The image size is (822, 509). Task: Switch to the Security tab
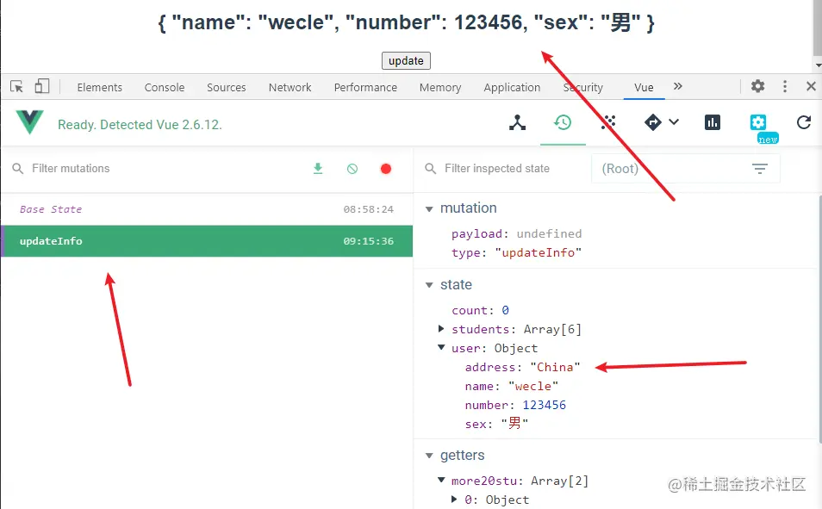pyautogui.click(x=583, y=87)
